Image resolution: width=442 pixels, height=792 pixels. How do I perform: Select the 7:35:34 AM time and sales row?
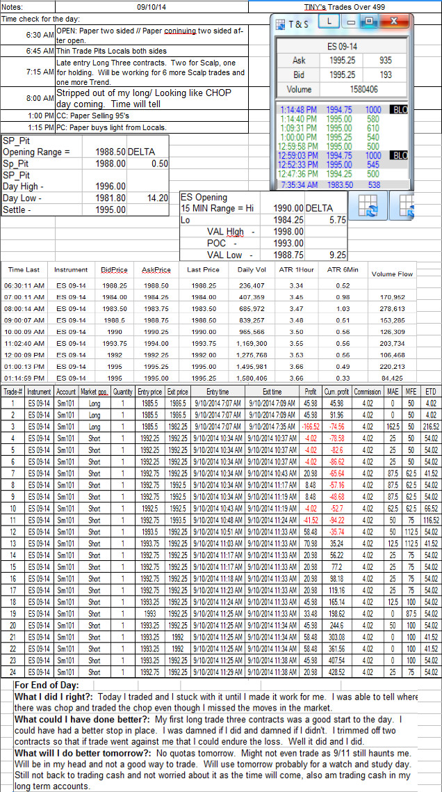[x=343, y=184]
